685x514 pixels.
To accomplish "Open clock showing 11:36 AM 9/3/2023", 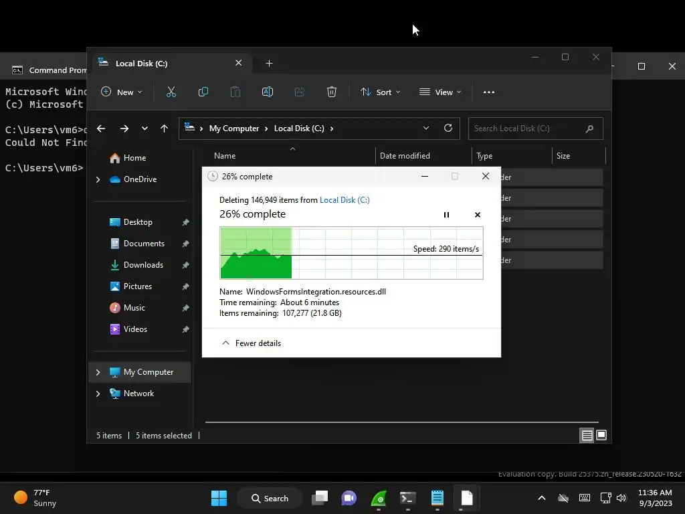I will coord(656,498).
